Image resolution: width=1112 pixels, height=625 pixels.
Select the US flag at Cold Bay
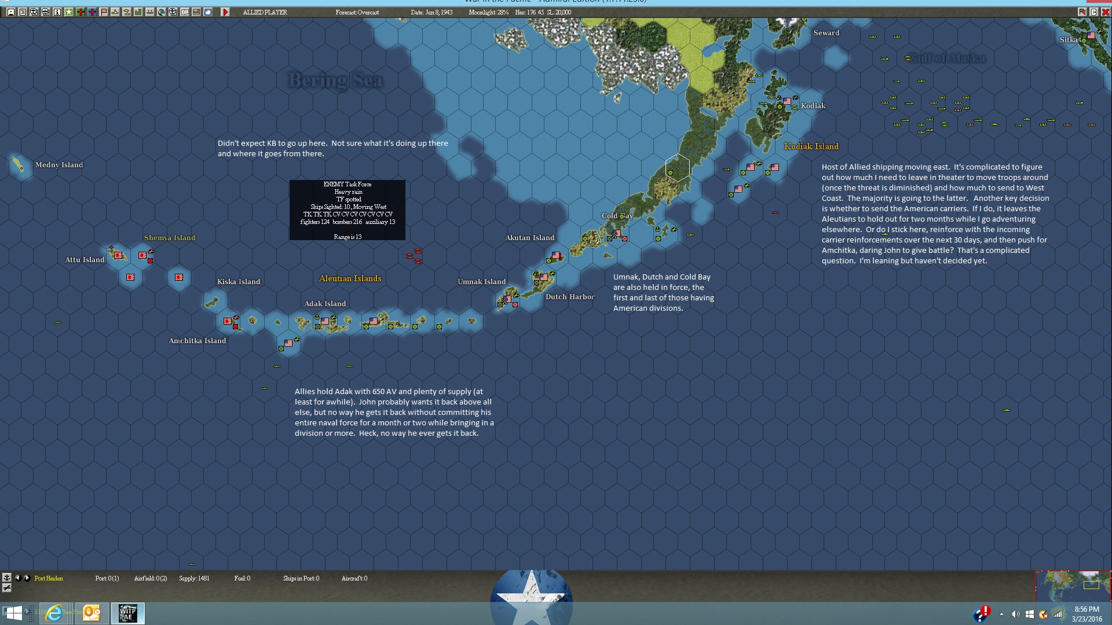617,233
